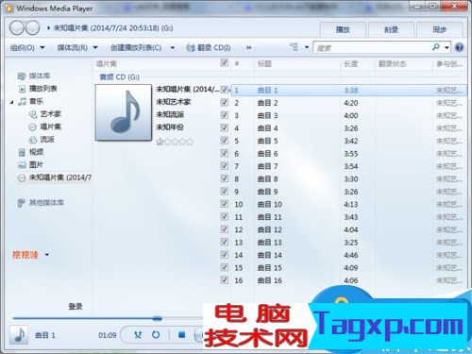The height and width of the screenshot is (354, 472).
Task: Click the 挖挖哇 store link
Action: 25,255
